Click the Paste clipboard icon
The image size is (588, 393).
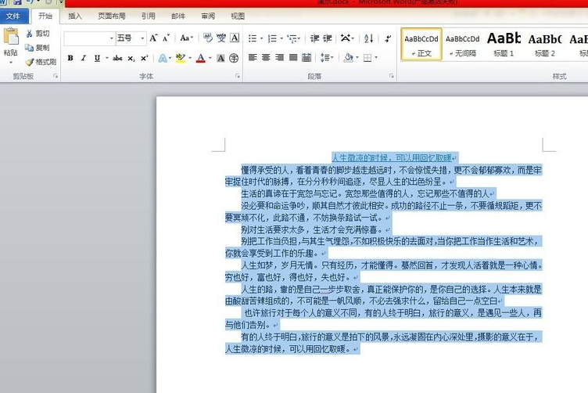[x=11, y=37]
